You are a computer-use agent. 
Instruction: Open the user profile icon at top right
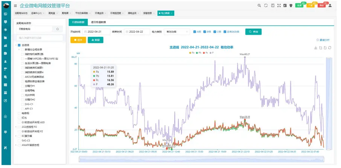330,6
